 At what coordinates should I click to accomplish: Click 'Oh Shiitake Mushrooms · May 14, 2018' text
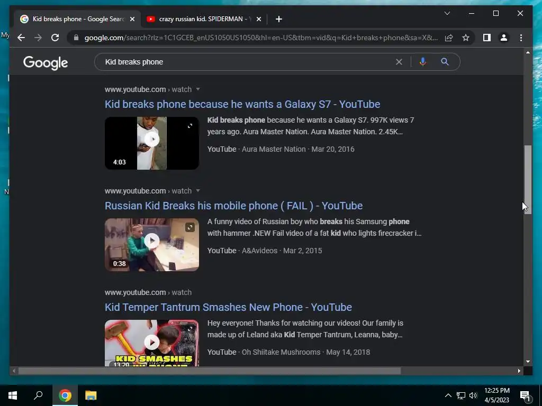click(306, 352)
